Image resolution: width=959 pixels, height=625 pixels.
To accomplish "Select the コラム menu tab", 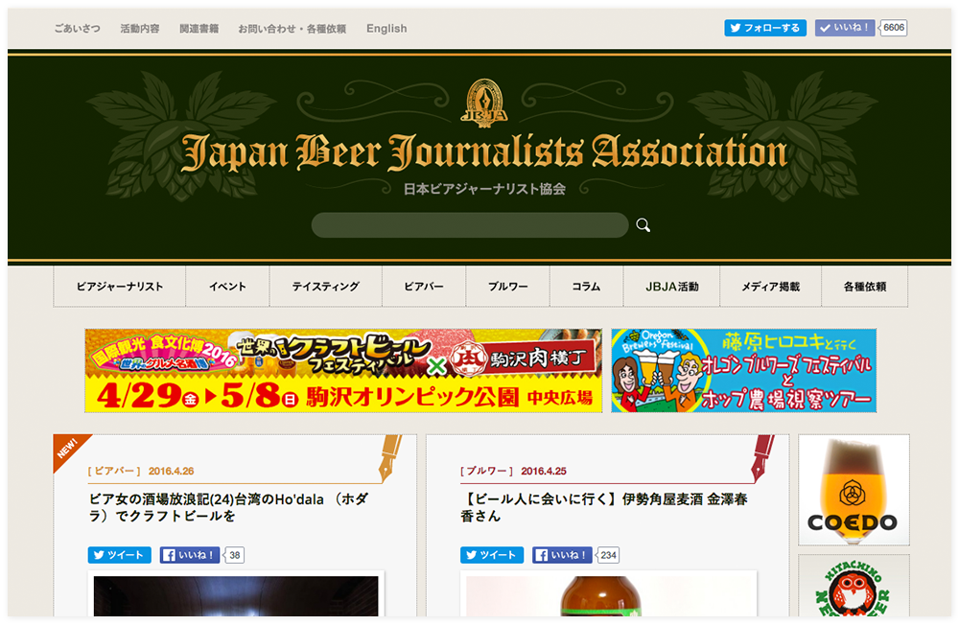I will [586, 287].
